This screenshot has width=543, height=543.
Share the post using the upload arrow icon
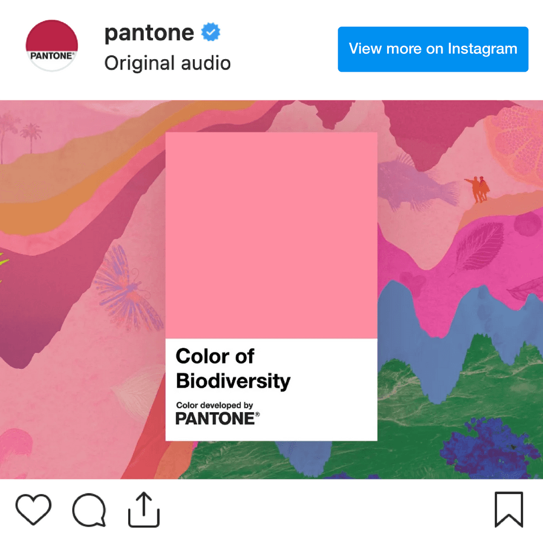click(x=144, y=509)
